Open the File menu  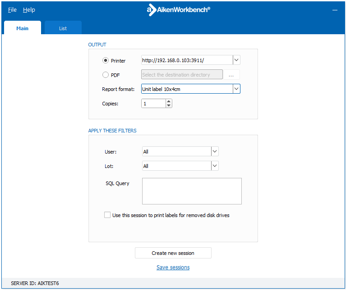(12, 10)
